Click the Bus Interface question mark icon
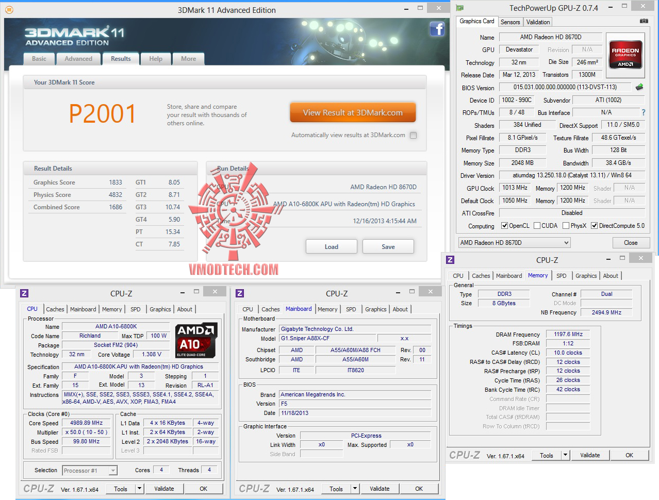Viewport: 659px width, 500px height. click(x=643, y=112)
